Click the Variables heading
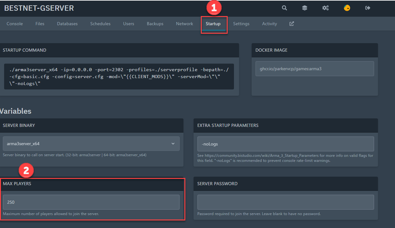This screenshot has height=228, width=395. 15,111
